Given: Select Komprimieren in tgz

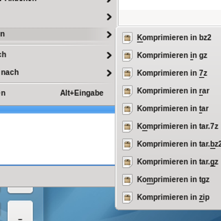Looking at the screenshot, I should [169, 180].
